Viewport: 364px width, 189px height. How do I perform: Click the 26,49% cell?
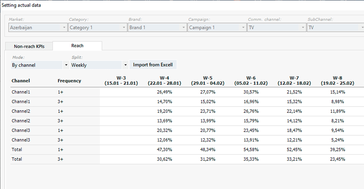pyautogui.click(x=164, y=92)
